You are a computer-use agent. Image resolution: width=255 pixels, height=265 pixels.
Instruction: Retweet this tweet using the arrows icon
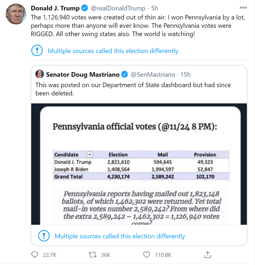point(93,255)
